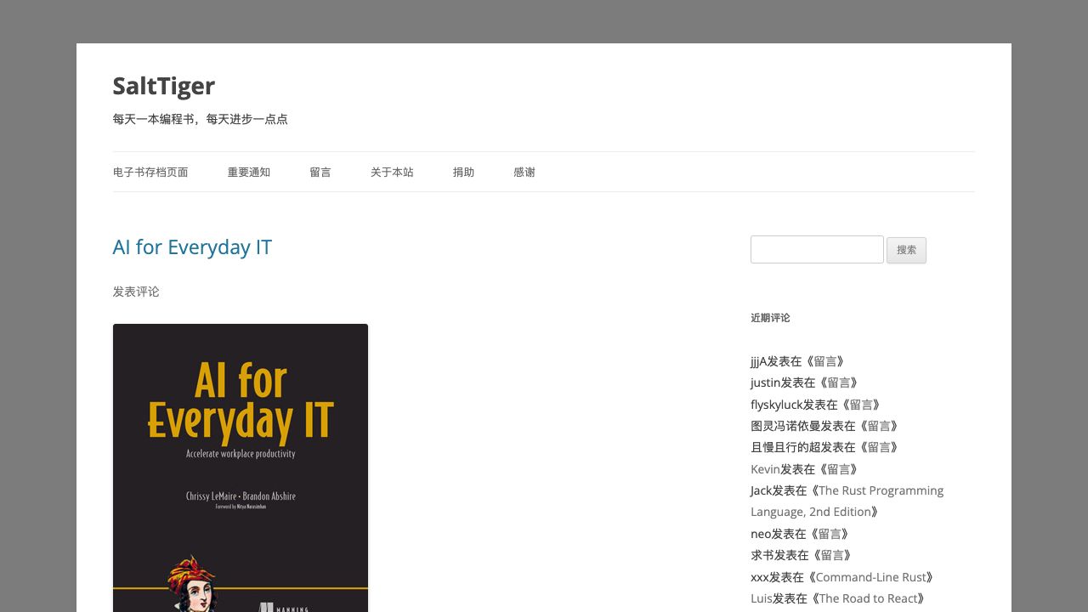Go to the 重要通知 menu page
The image size is (1088, 612).
click(x=248, y=173)
